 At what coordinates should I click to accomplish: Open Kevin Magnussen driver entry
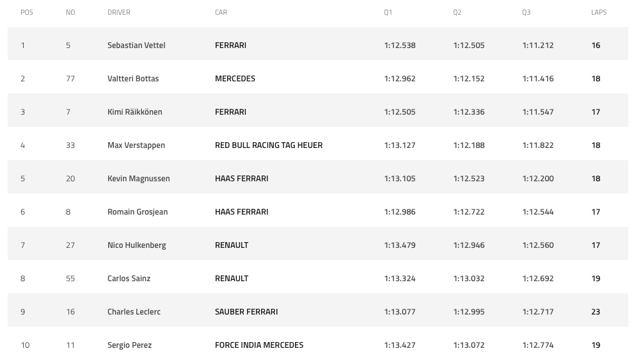pos(139,179)
